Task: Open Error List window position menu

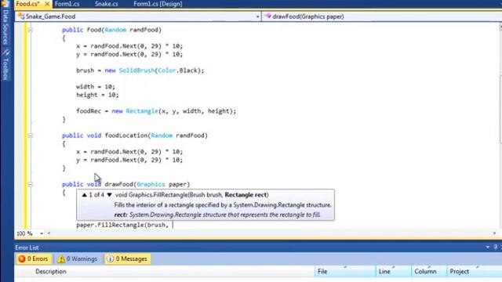Action: click(x=488, y=248)
